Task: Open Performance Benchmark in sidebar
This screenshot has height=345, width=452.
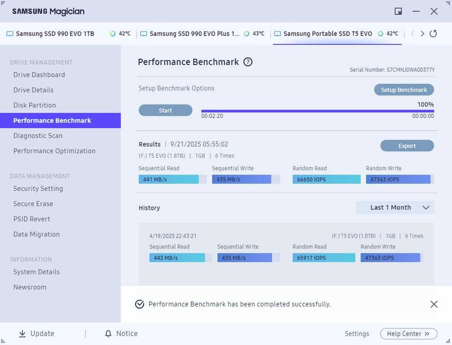Action: (60, 120)
